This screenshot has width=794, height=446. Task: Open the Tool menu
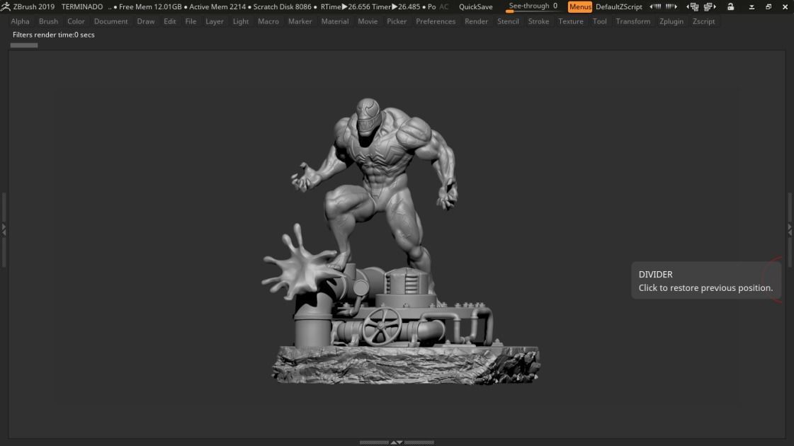(x=599, y=21)
